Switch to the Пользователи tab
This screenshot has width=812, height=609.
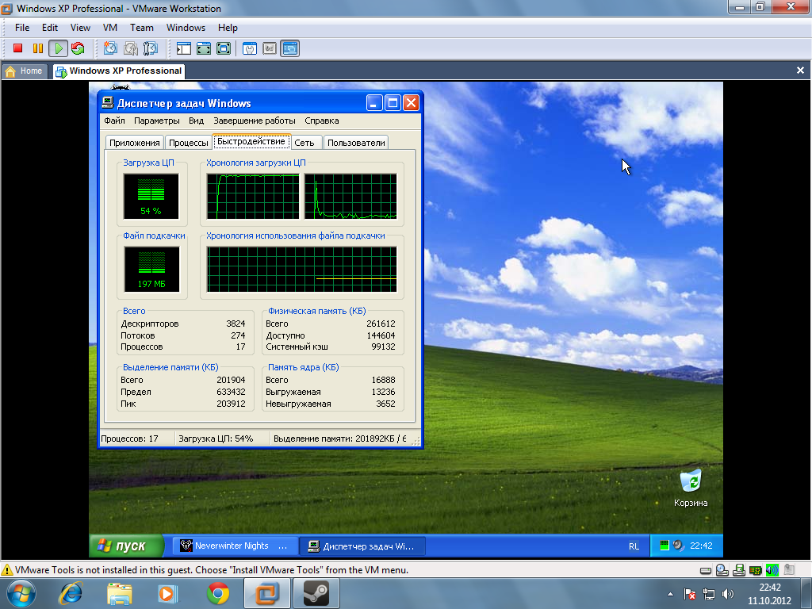[356, 143]
